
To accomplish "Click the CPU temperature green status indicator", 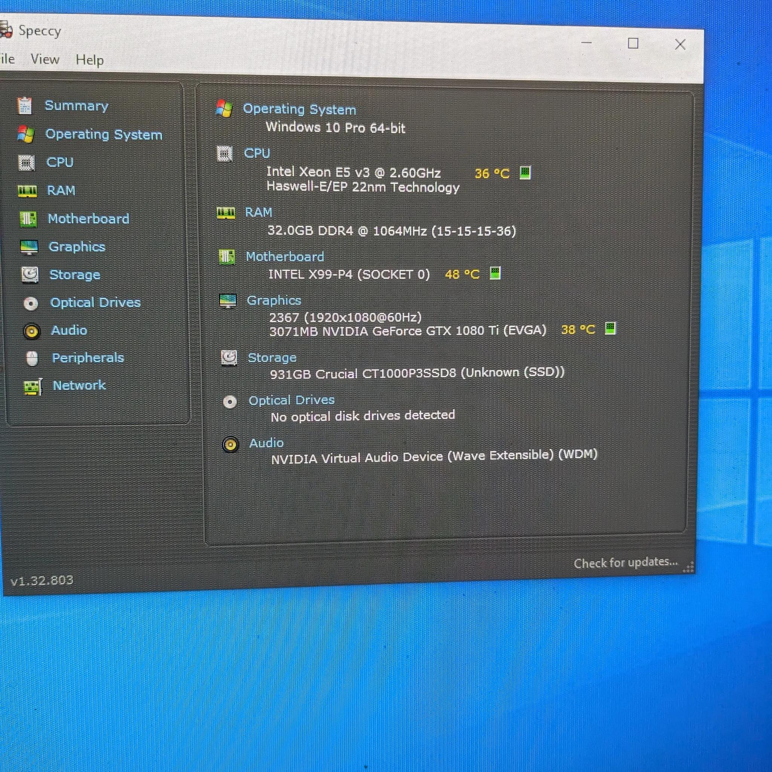I will (525, 173).
